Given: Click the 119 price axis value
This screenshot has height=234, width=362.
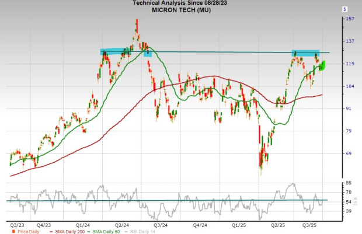Looking at the screenshot, I should pyautogui.click(x=350, y=64).
